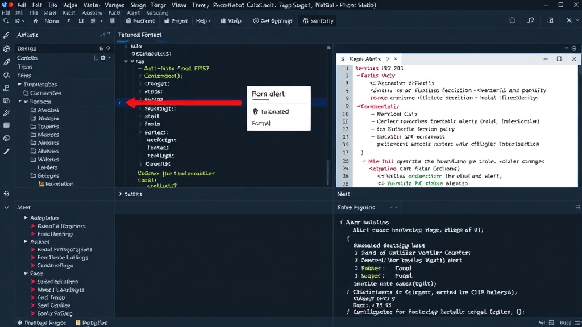
Task: Click the Sahet Fagoins panel title
Action: 356,208
